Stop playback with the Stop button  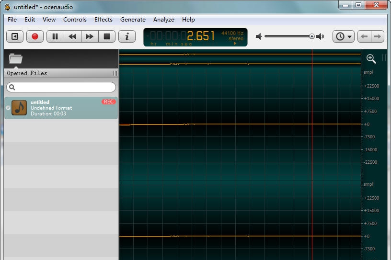[107, 36]
